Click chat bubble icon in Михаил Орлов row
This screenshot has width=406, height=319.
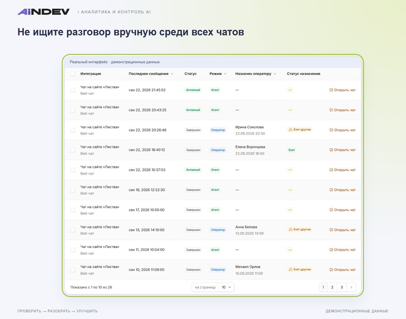pos(331,270)
